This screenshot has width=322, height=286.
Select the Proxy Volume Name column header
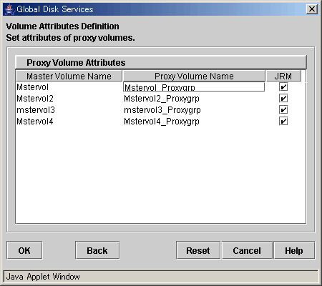[x=194, y=76]
